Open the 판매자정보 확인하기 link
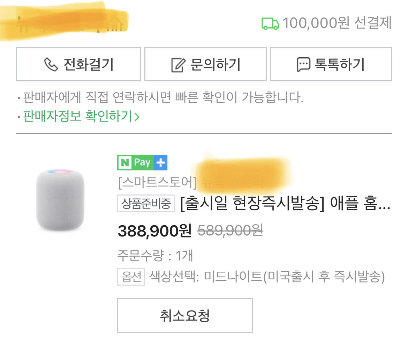The height and width of the screenshot is (352, 408). pos(77,116)
